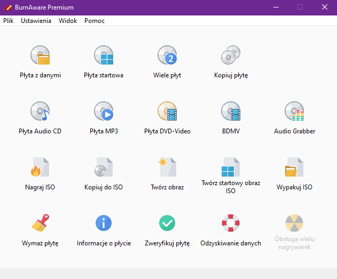
Task: Click the 'Informacje o płycie' label
Action: tap(104, 243)
